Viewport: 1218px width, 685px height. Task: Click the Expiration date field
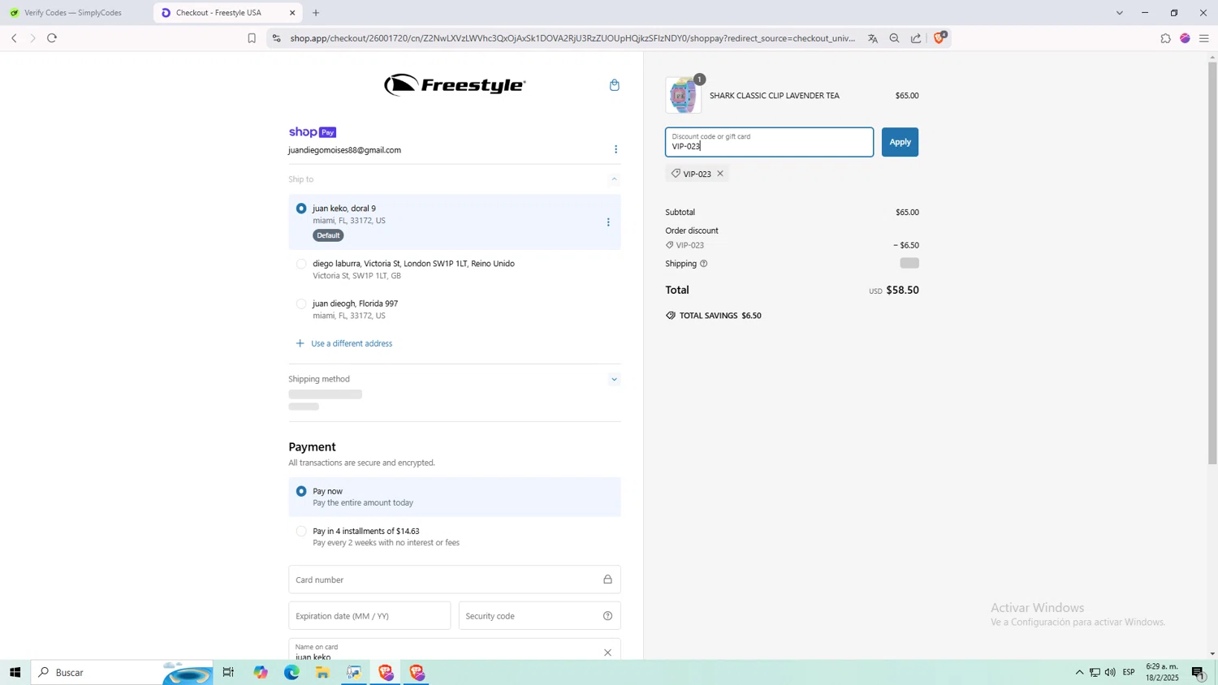[369, 616]
